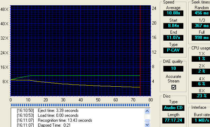210x127 pixels.
Task: Click the DAE quality value 10
Action: (x=173, y=68)
